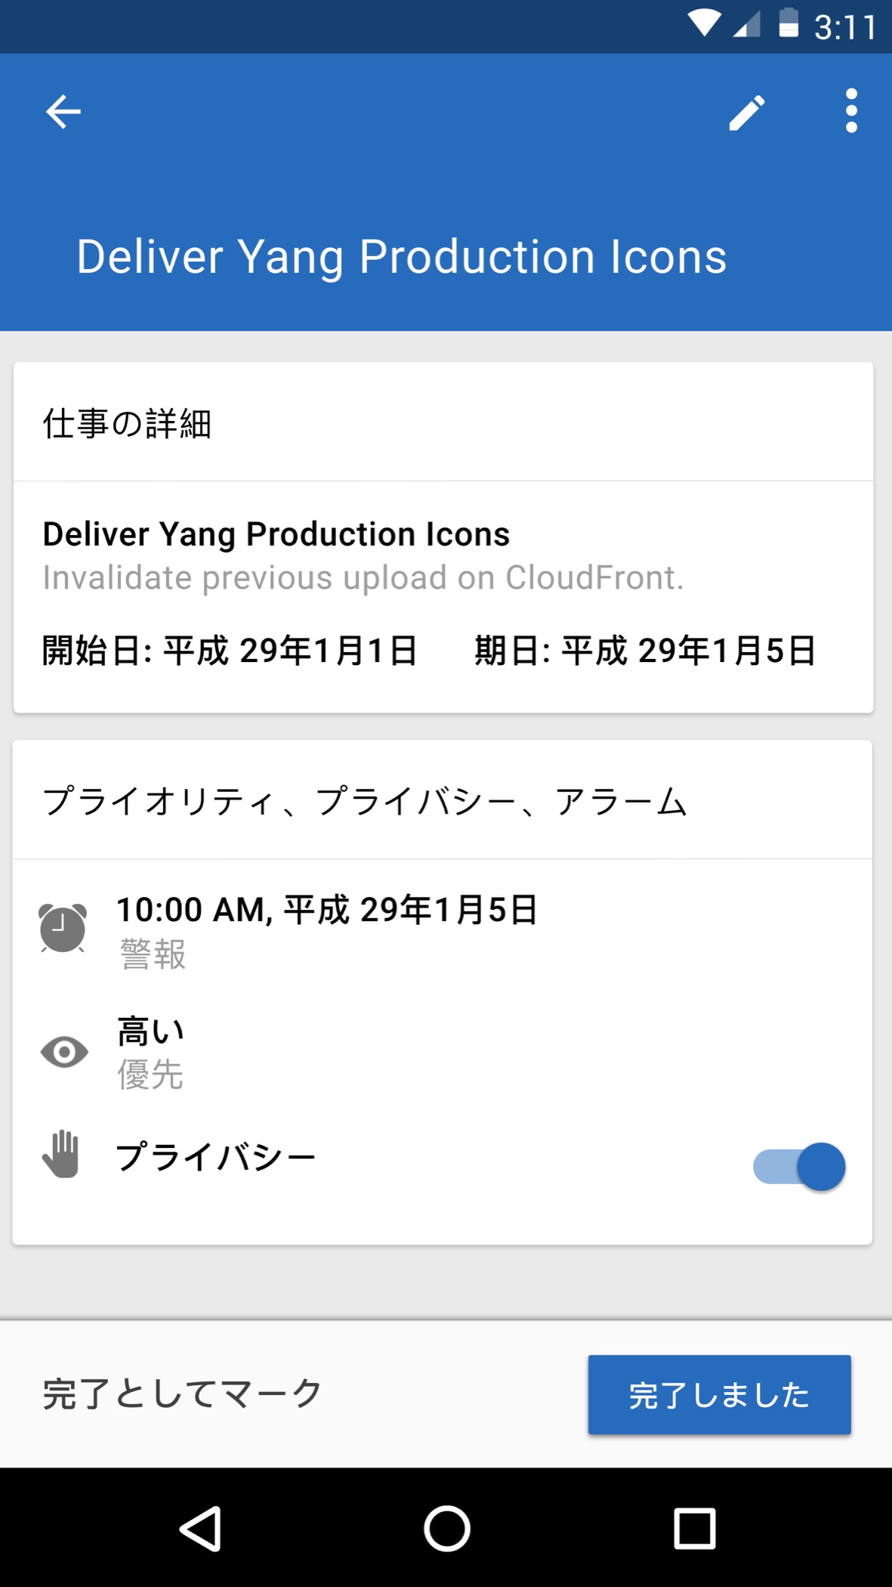Viewport: 892px width, 1587px height.
Task: Tap the 完了としてマーク label
Action: (x=182, y=1394)
